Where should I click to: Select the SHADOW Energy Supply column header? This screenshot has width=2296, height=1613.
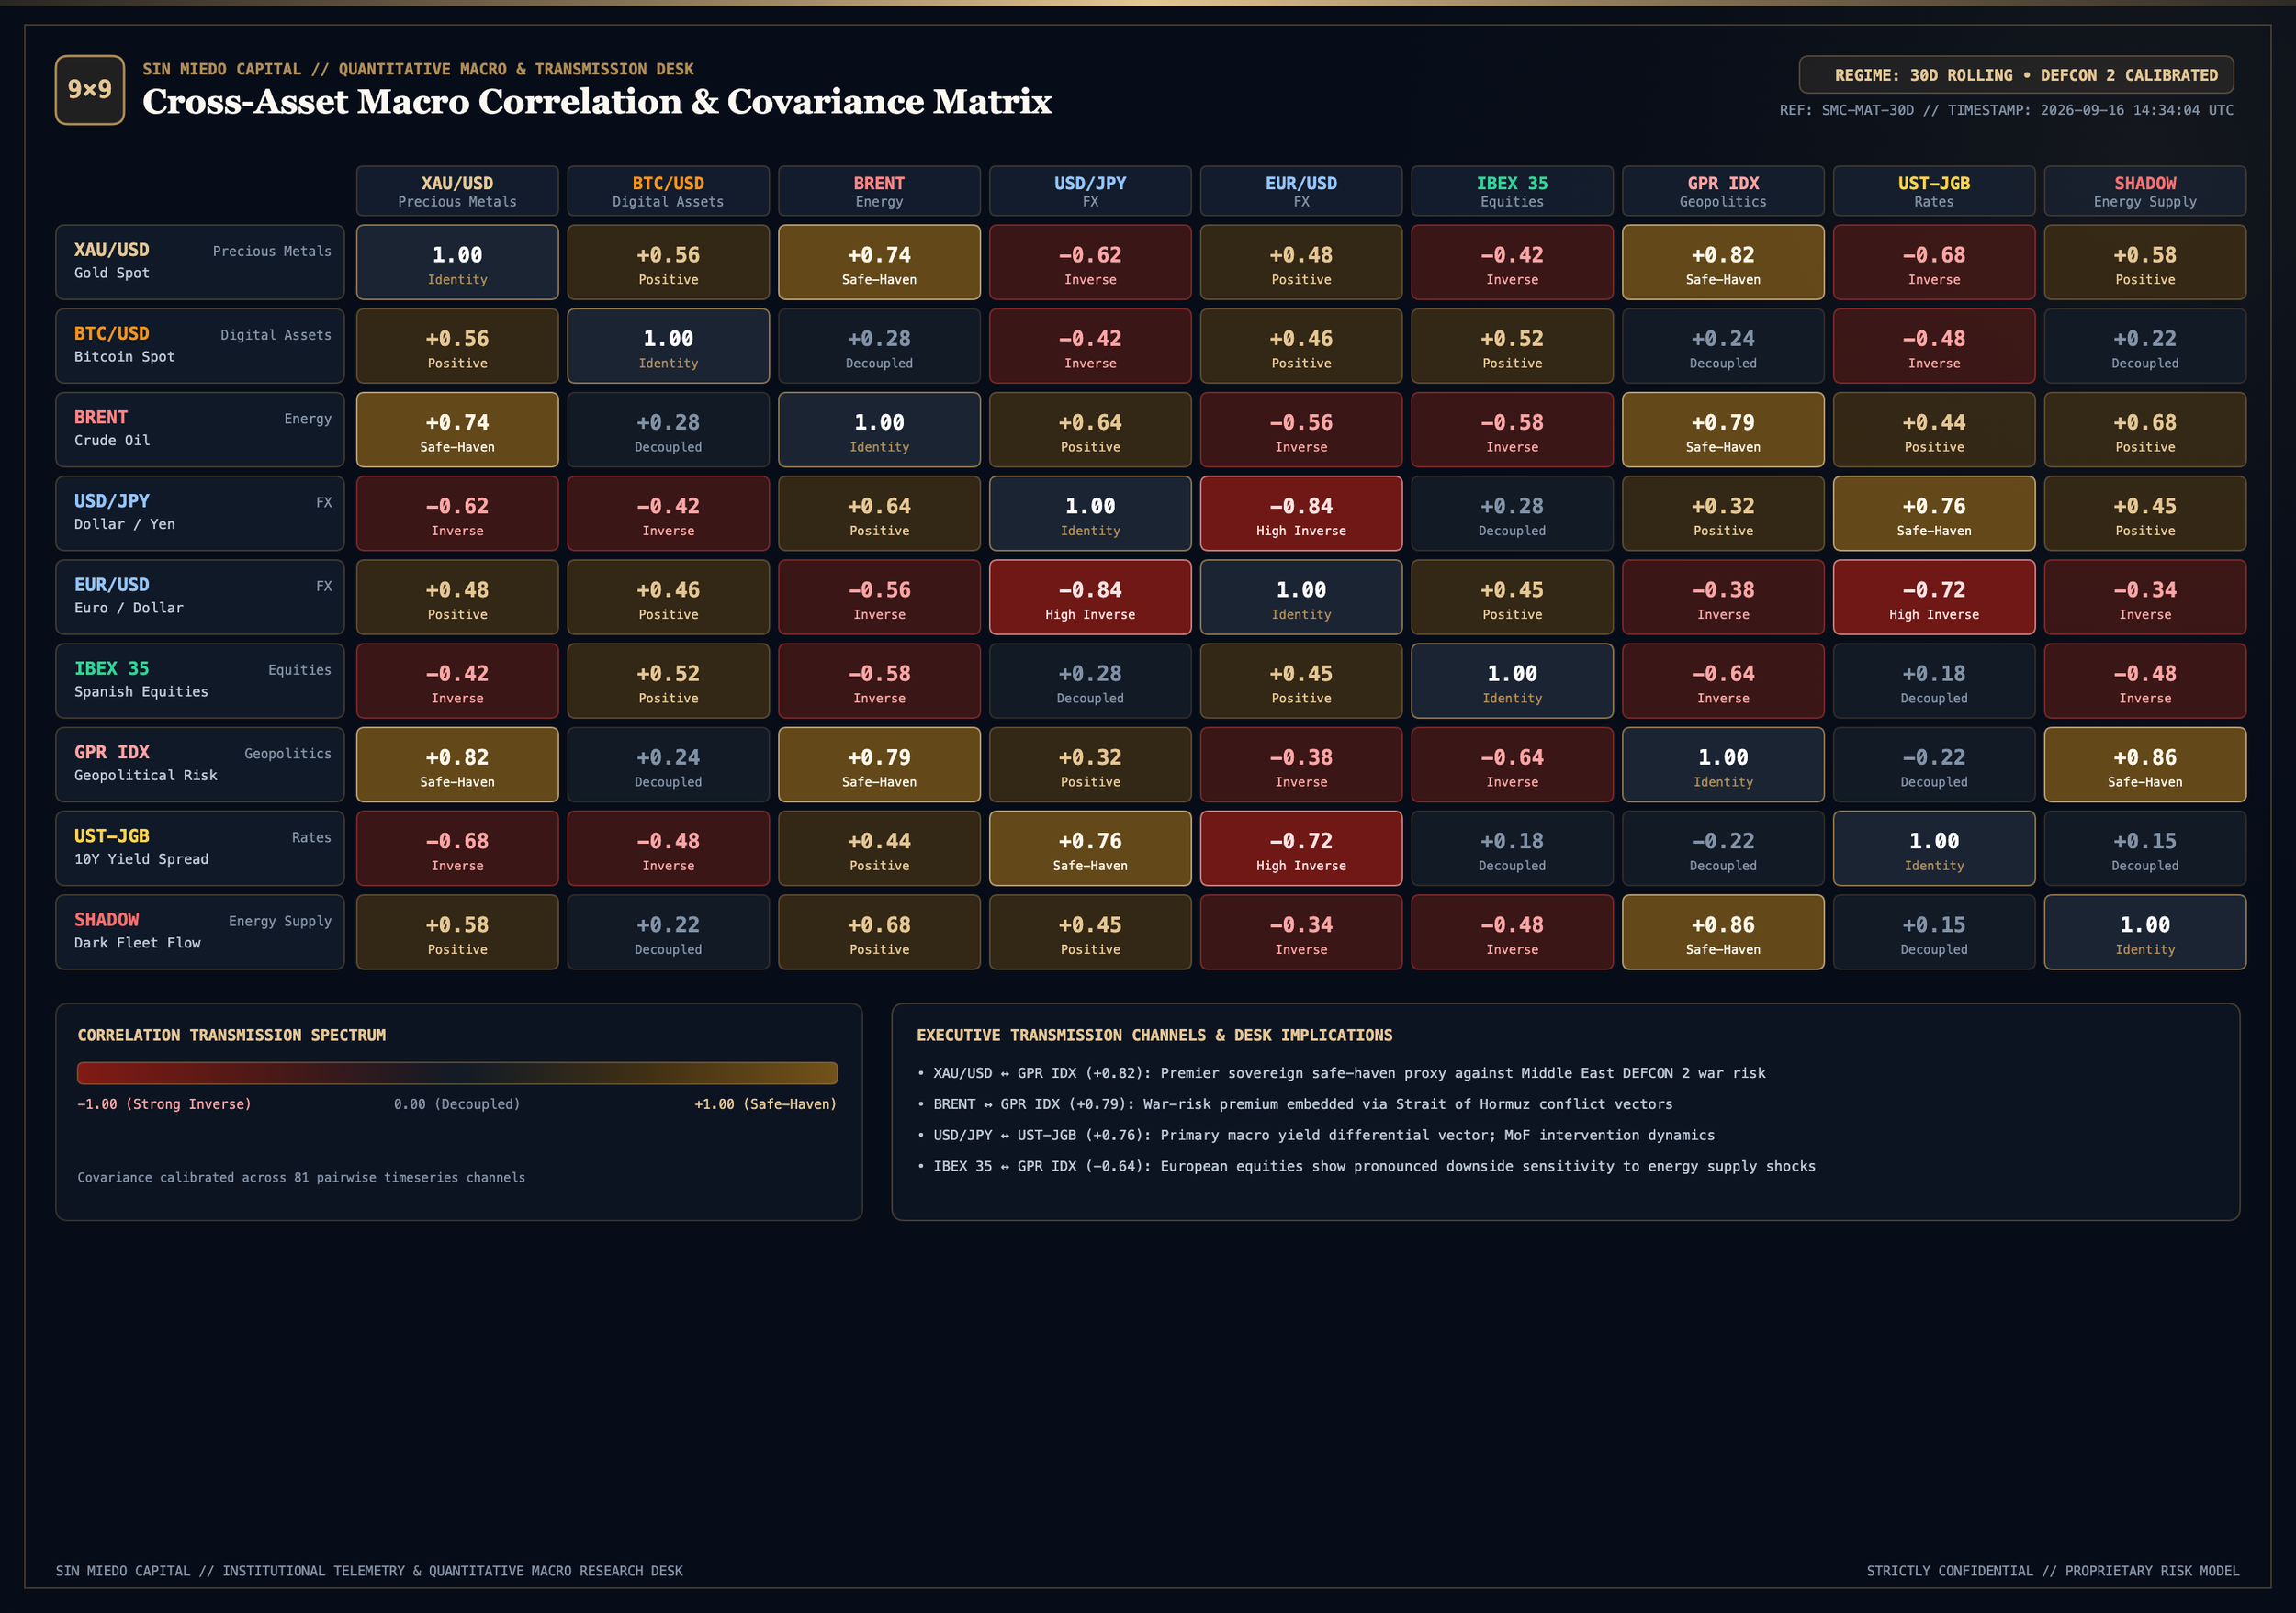tap(2145, 191)
